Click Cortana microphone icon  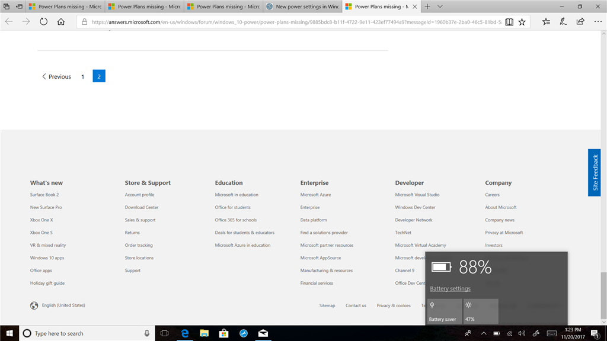pos(147,333)
